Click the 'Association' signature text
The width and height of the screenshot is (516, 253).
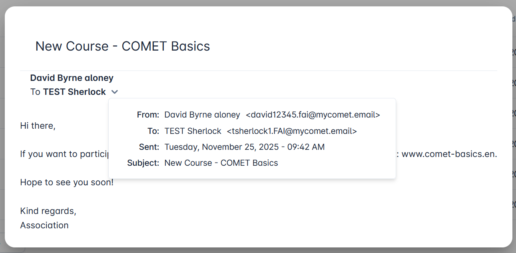(44, 226)
